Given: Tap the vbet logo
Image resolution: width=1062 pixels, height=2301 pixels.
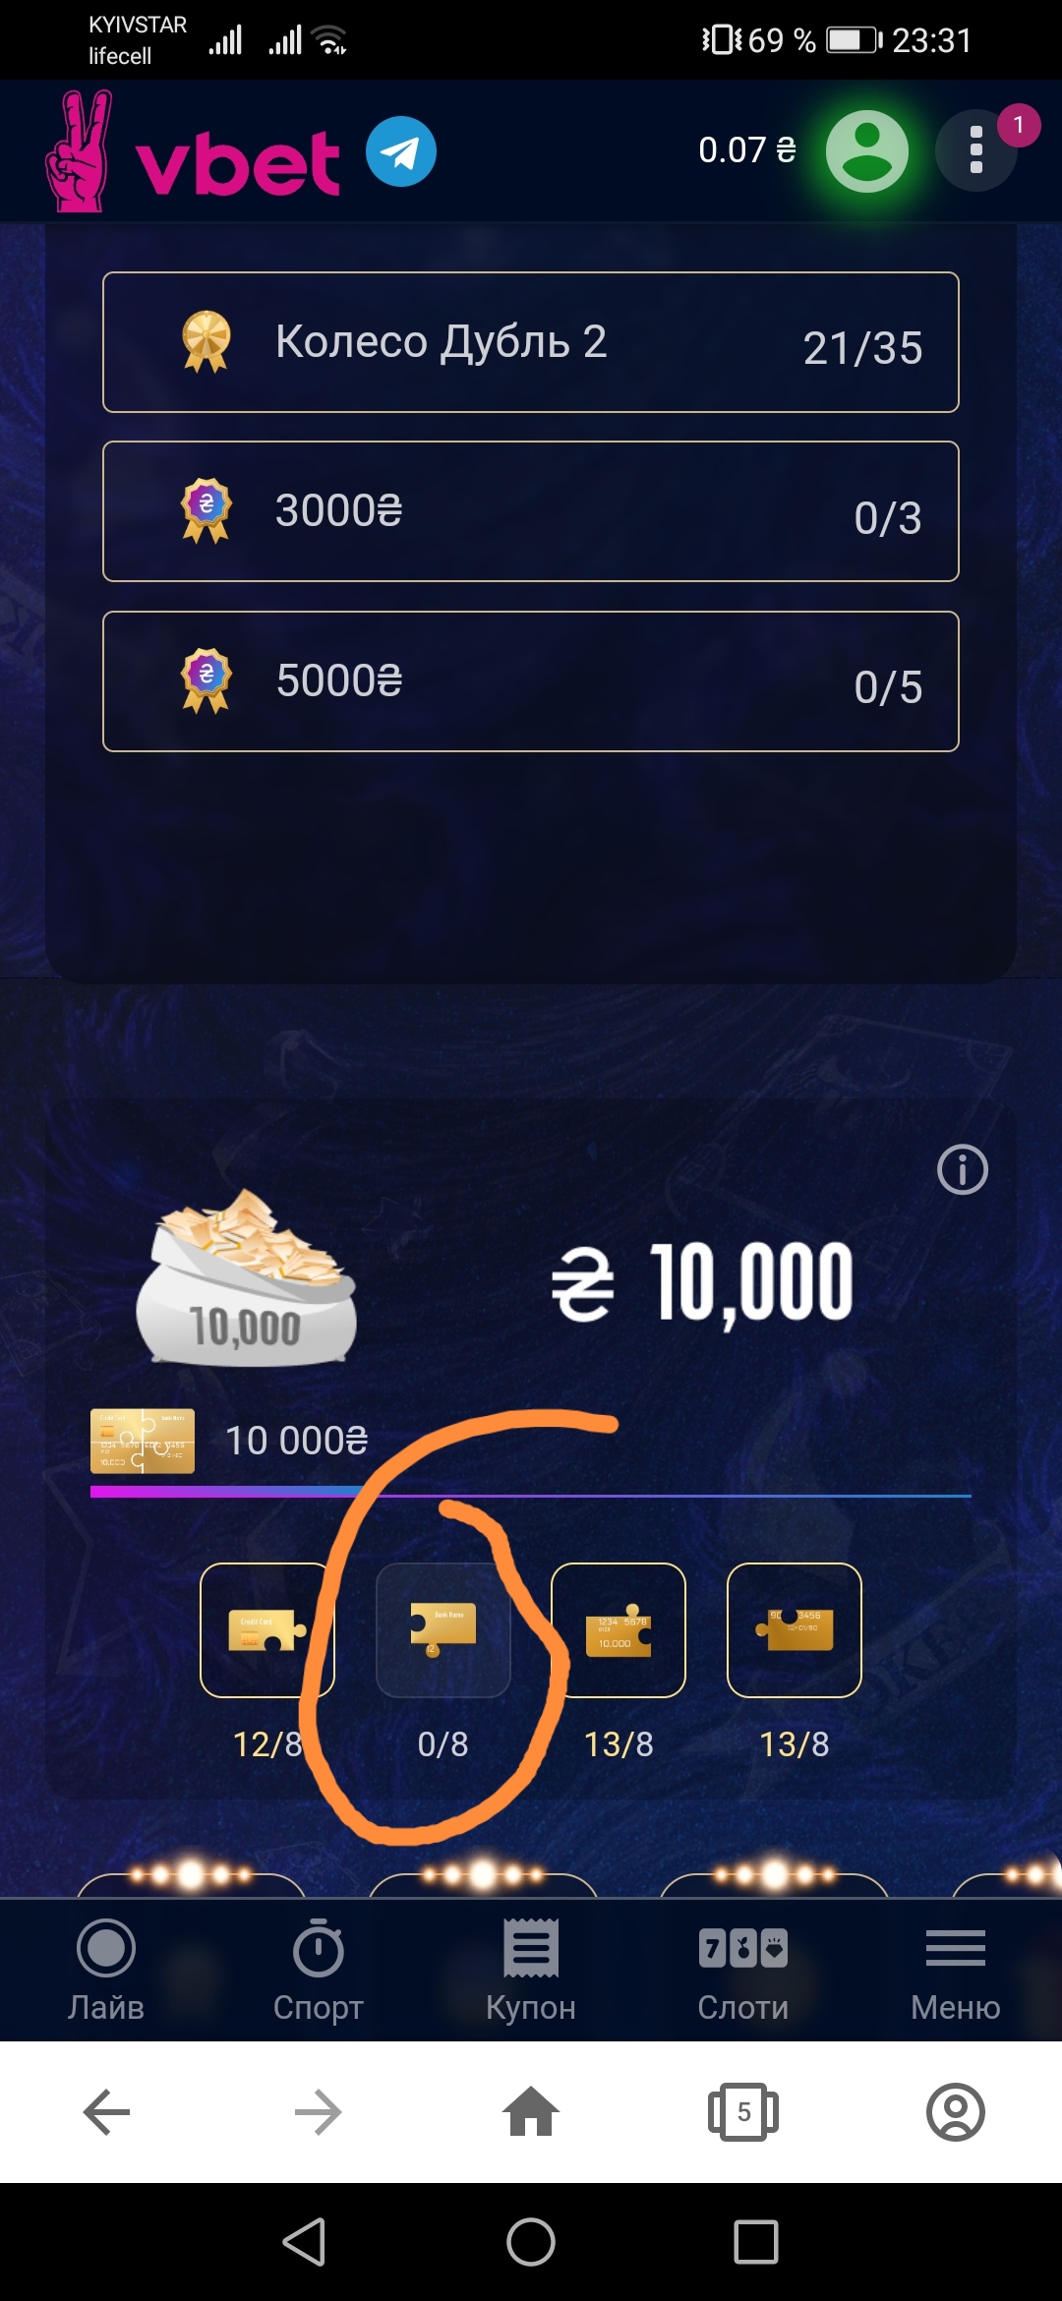Looking at the screenshot, I should (193, 151).
